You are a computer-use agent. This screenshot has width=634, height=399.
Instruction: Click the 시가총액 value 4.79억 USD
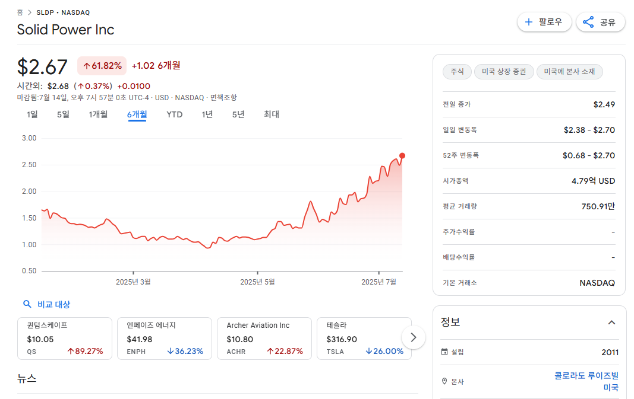593,181
